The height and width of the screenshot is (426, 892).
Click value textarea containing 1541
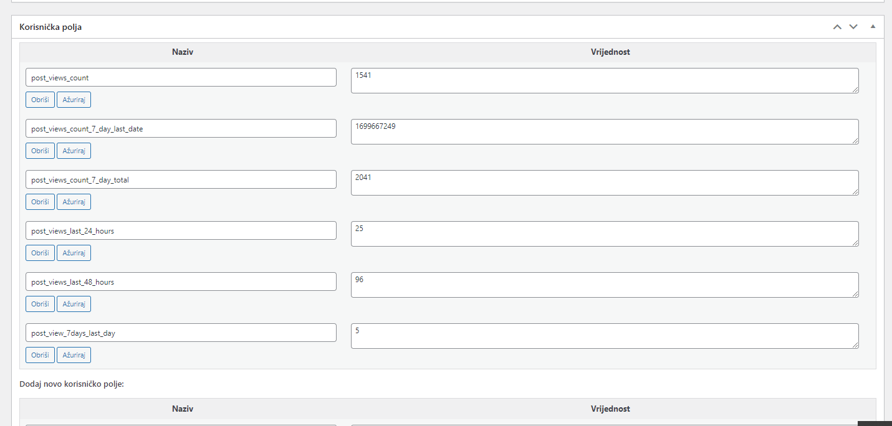[605, 81]
